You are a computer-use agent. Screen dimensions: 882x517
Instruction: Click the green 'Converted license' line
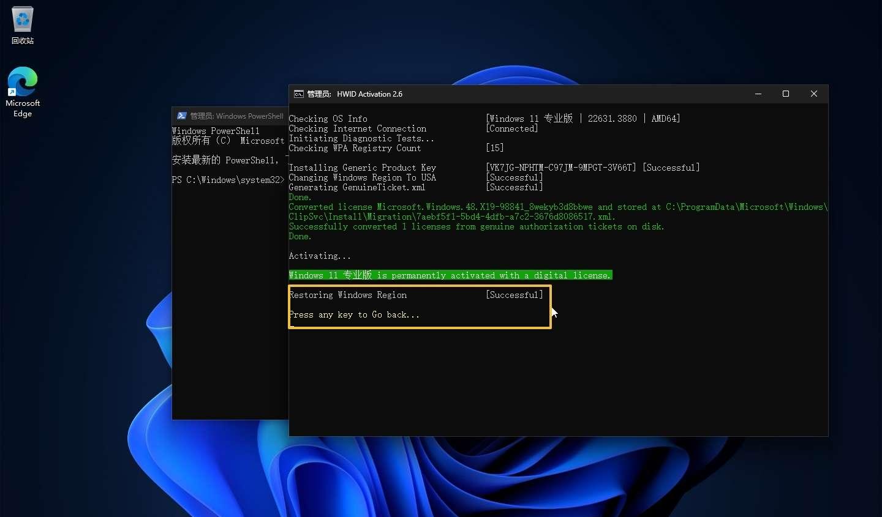[x=558, y=207]
